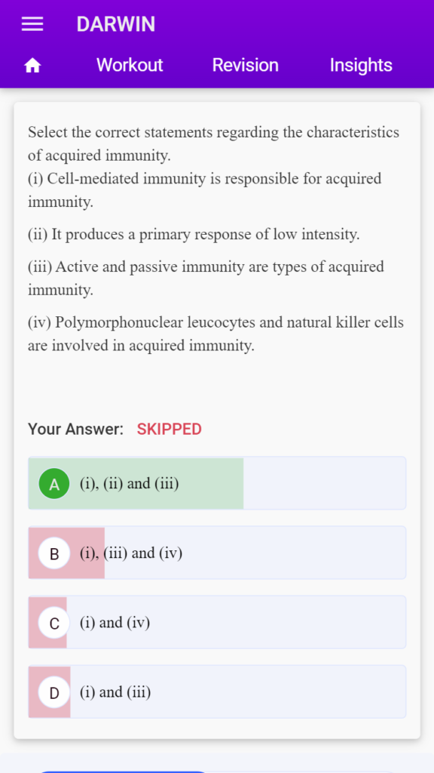434x773 pixels.
Task: Click statement (iii) about active and passive immunity
Action: pyautogui.click(x=206, y=278)
